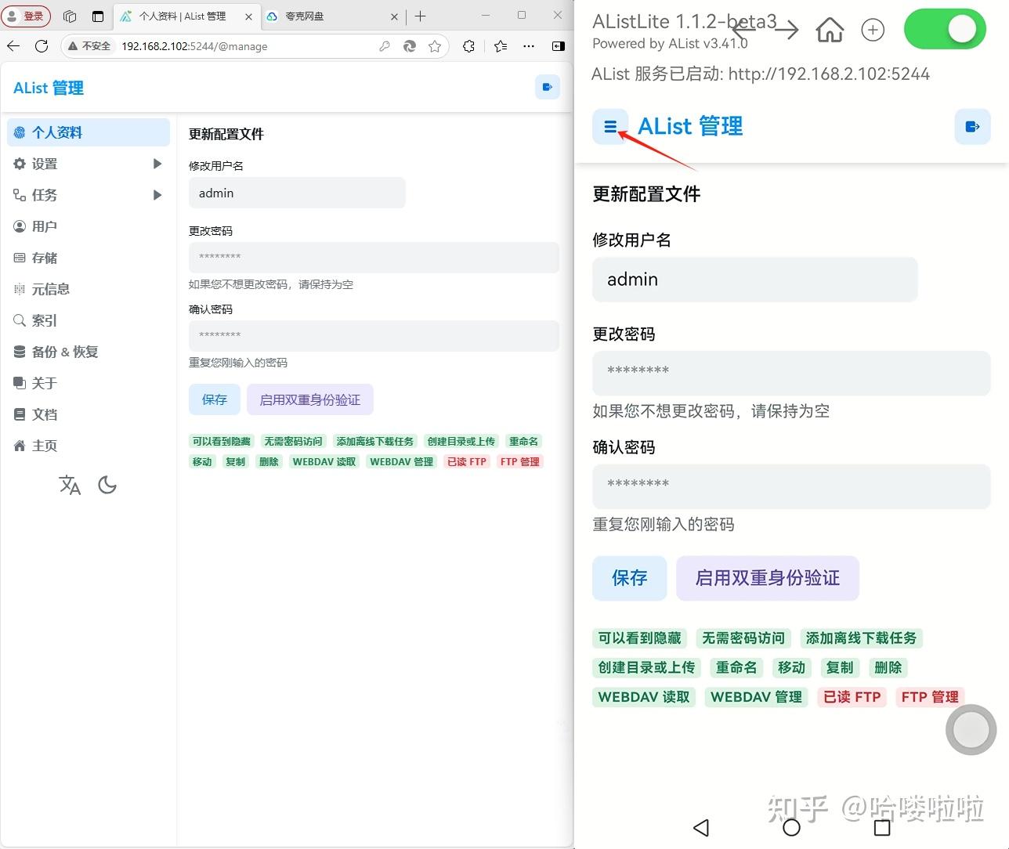
Task: Select the 存储 sidebar icon
Action: (x=45, y=257)
